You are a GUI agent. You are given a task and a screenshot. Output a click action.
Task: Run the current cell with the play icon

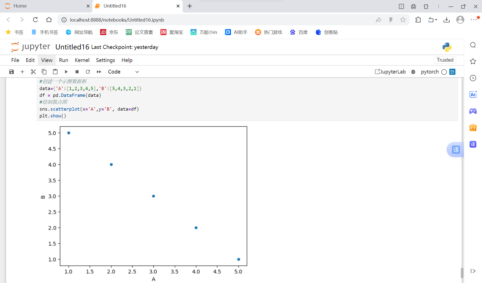(x=66, y=72)
